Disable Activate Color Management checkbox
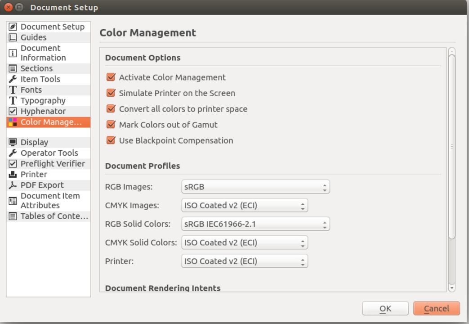The image size is (469, 324). tap(111, 77)
